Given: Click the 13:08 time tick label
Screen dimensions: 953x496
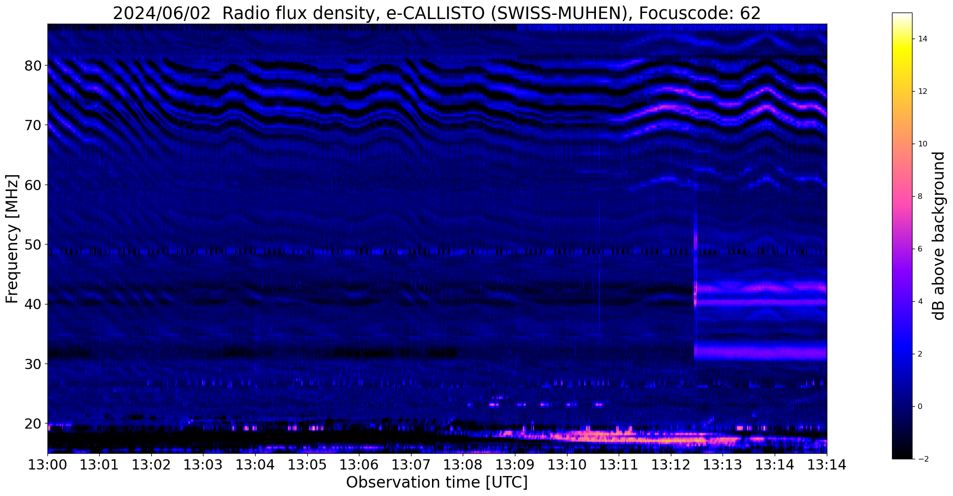Looking at the screenshot, I should (x=463, y=464).
